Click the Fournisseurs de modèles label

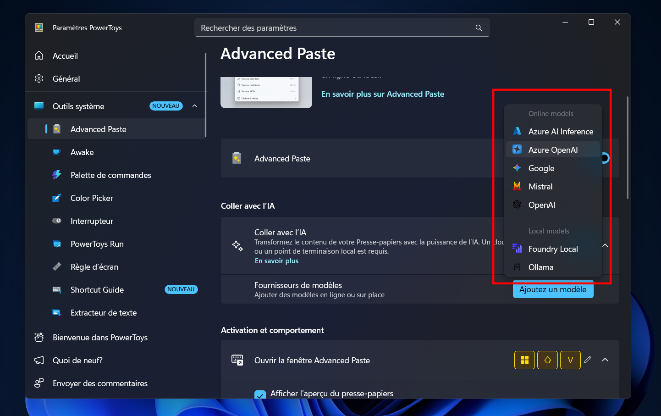[x=298, y=285]
